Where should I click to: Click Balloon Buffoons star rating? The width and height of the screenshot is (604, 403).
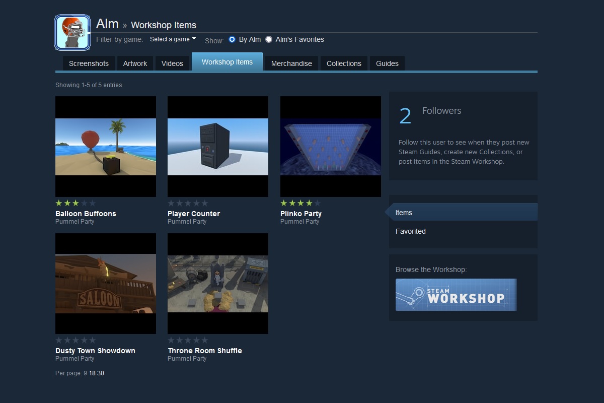click(75, 204)
